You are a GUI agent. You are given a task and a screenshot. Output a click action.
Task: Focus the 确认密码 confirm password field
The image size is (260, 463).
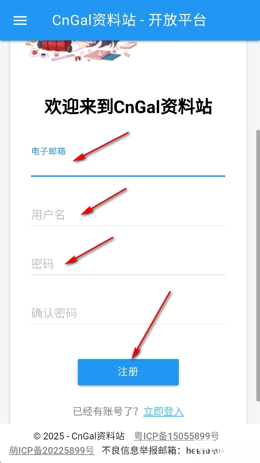pyautogui.click(x=128, y=313)
